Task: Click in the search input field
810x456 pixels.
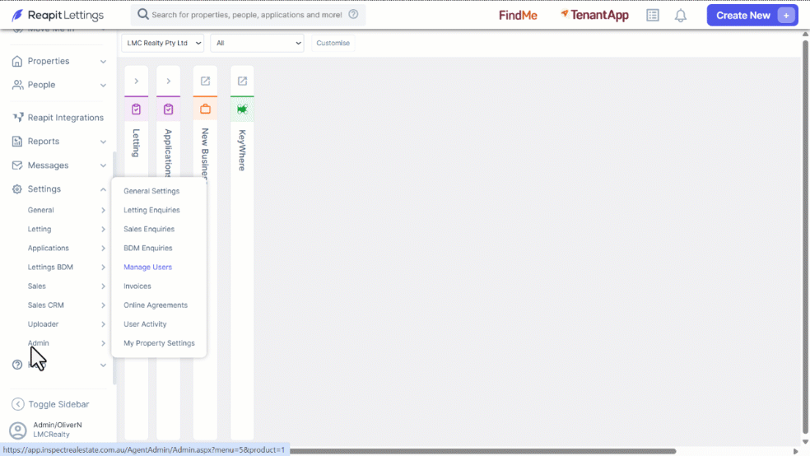Action: [247, 15]
